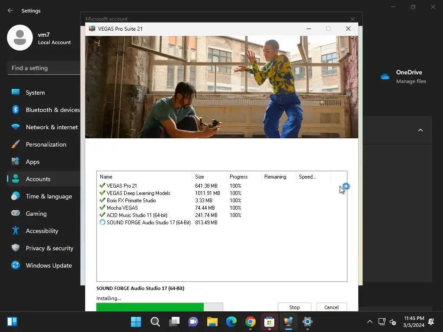Screen dimensions: 443x332
Task: Select Accounts in Settings sidebar
Action: click(44, 179)
